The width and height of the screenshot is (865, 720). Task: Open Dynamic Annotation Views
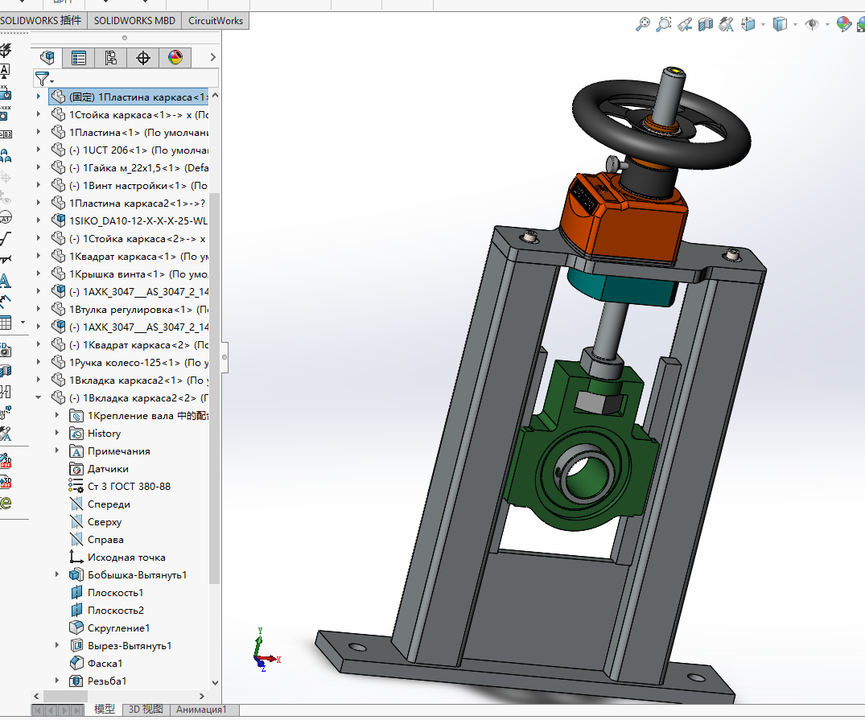727,24
